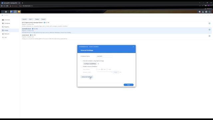Screen dimensions: 213x120
Task: Enable resource limitation checkbox
Action: (x=82, y=67)
